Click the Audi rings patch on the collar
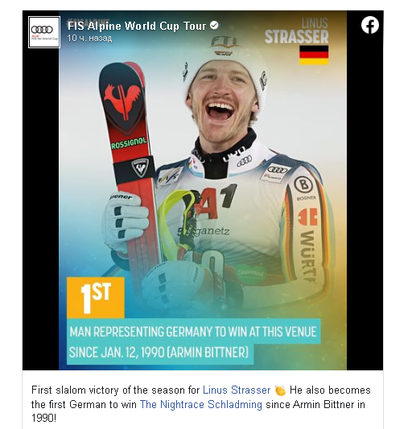This screenshot has height=429, width=412. coord(245,161)
